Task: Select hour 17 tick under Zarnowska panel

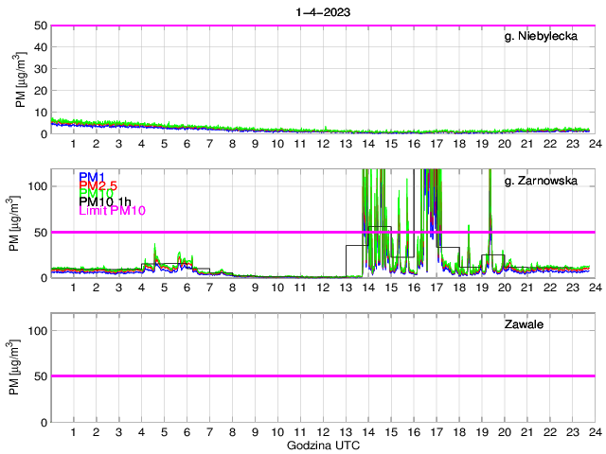Action: pos(436,288)
